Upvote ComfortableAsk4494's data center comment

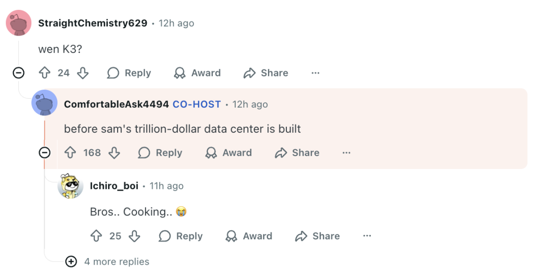pyautogui.click(x=70, y=153)
